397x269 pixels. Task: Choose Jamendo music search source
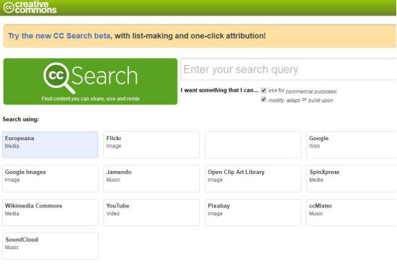pos(151,179)
